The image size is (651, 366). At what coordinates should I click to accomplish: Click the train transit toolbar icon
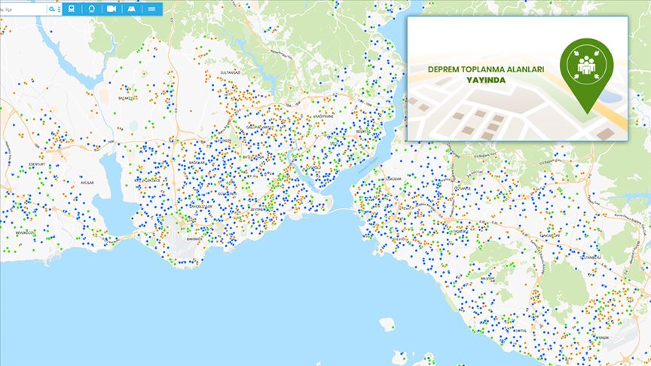tap(72, 9)
